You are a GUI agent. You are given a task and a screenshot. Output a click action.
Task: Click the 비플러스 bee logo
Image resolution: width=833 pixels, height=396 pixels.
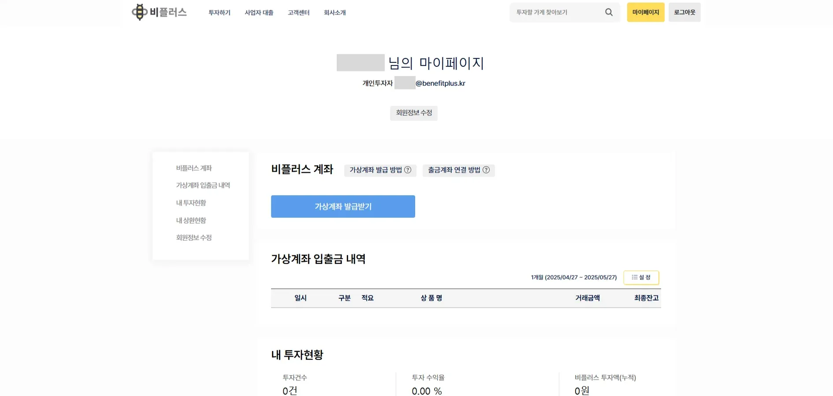[x=159, y=12]
